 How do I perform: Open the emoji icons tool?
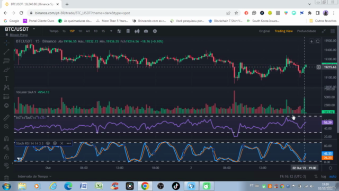point(6,106)
